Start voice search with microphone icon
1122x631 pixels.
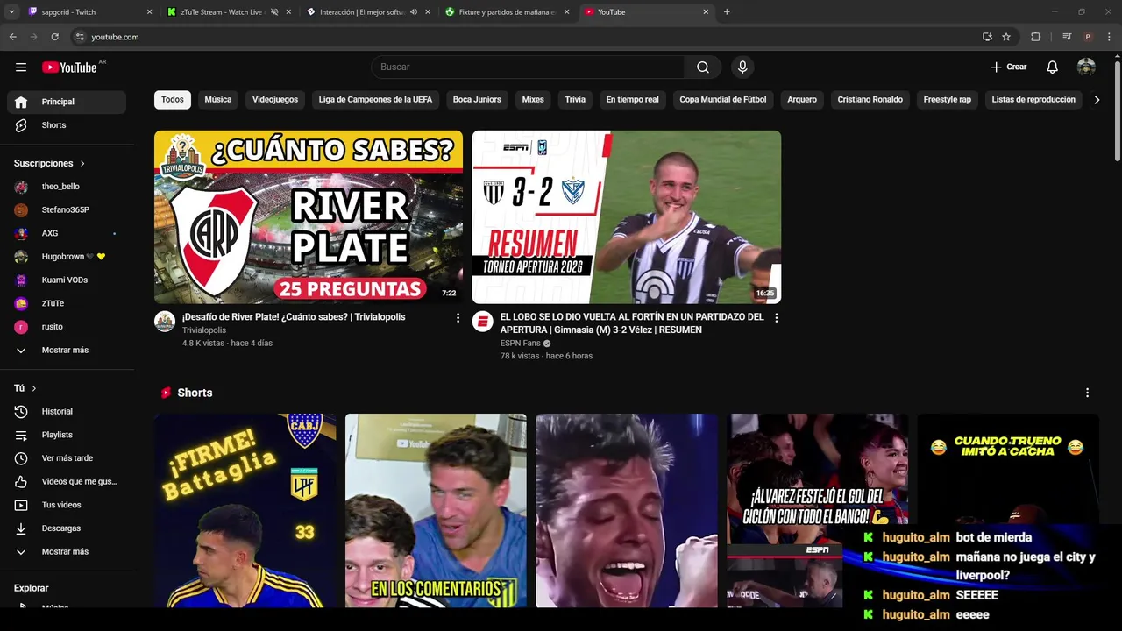point(742,67)
